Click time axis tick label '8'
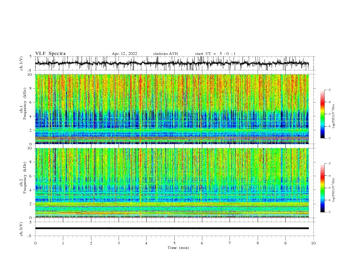The image size is (353, 273). click(x=258, y=243)
